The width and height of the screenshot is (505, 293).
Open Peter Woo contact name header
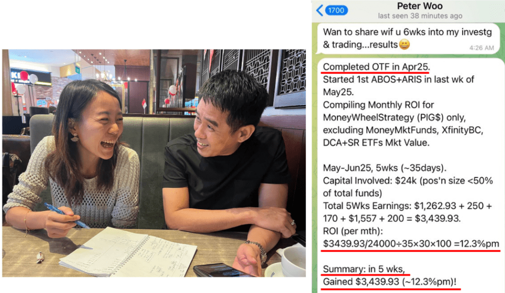pyautogui.click(x=420, y=6)
